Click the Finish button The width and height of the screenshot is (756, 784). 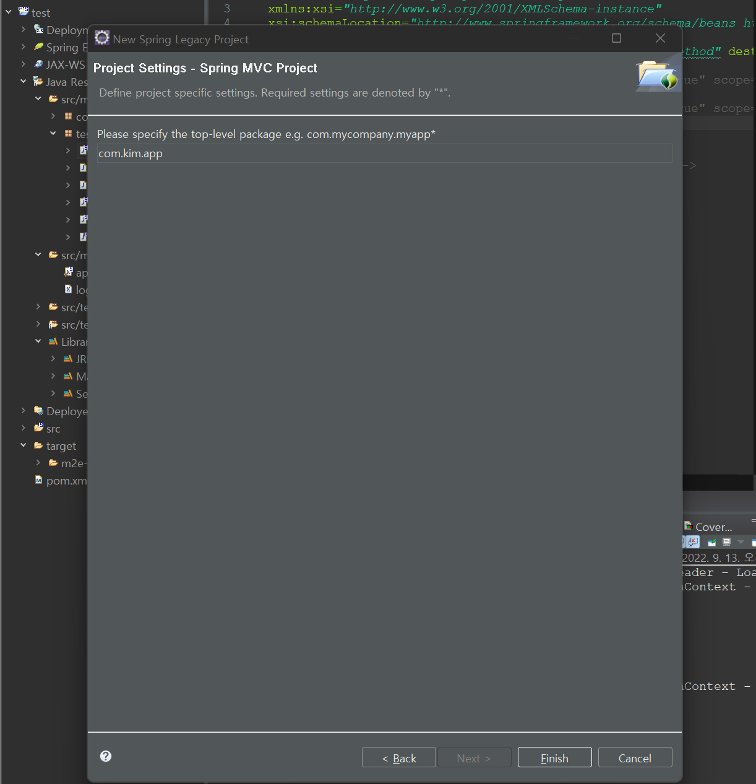(x=554, y=757)
